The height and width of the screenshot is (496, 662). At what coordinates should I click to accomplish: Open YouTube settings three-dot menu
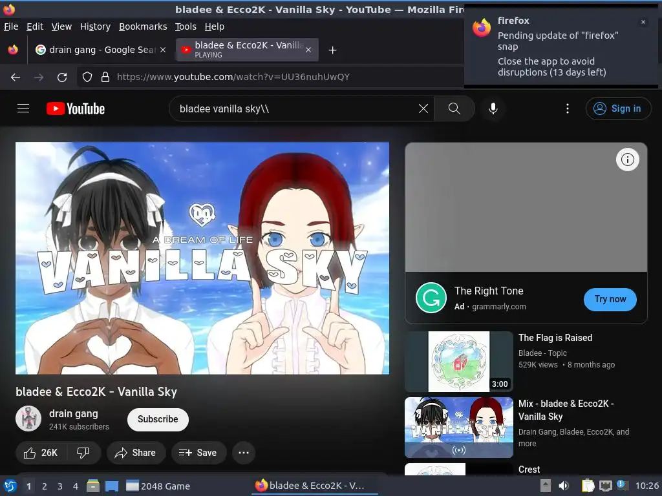[x=567, y=108]
